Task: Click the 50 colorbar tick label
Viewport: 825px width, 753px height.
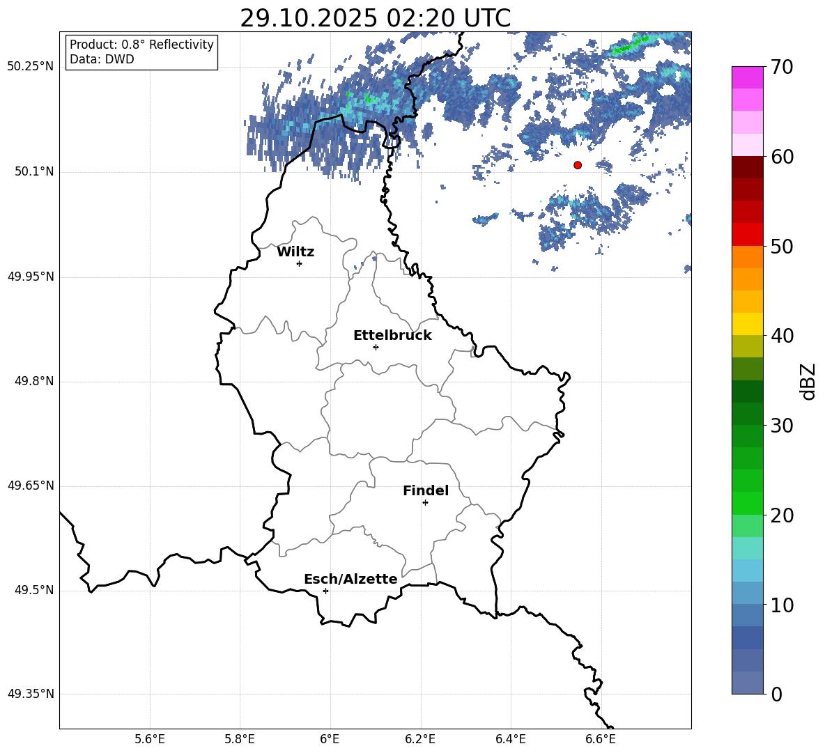Action: click(x=782, y=247)
